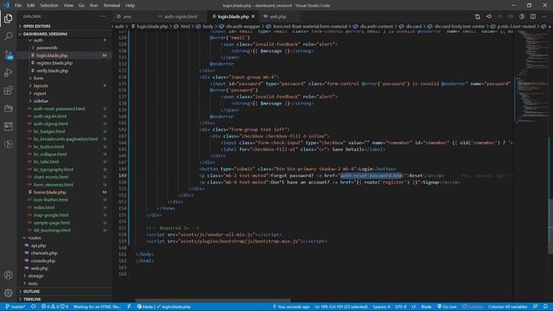
Task: Click the master branch in status bar
Action: click(x=16, y=307)
